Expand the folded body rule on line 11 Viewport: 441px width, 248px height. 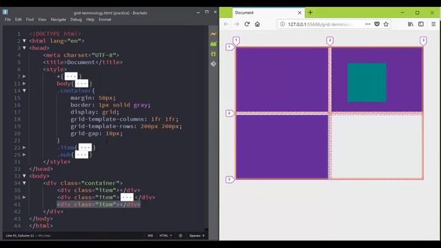pos(24,83)
